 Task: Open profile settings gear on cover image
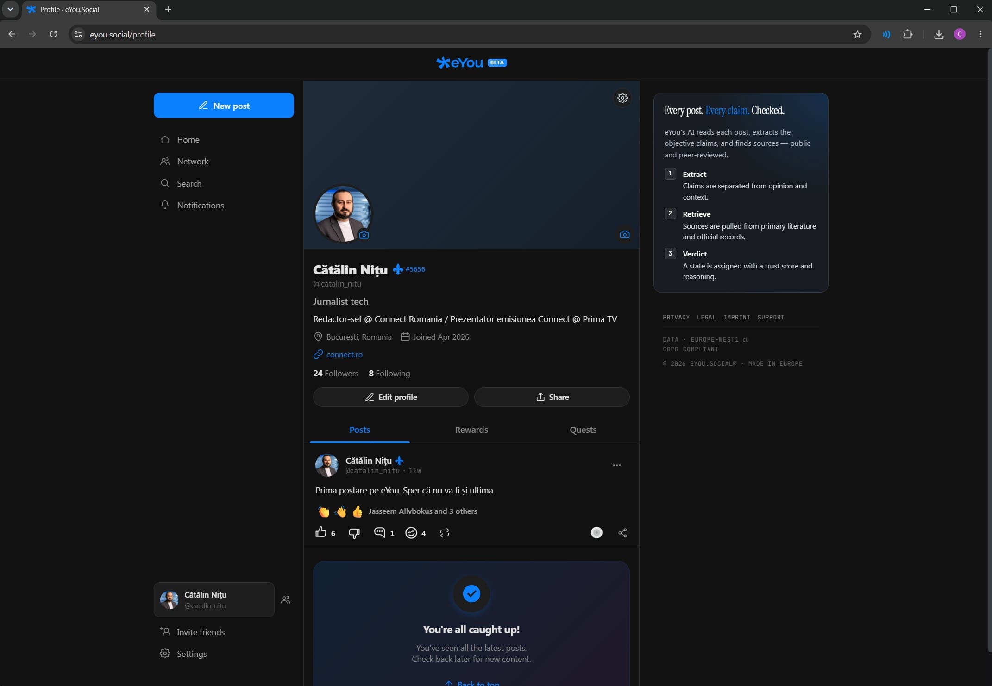coord(622,98)
